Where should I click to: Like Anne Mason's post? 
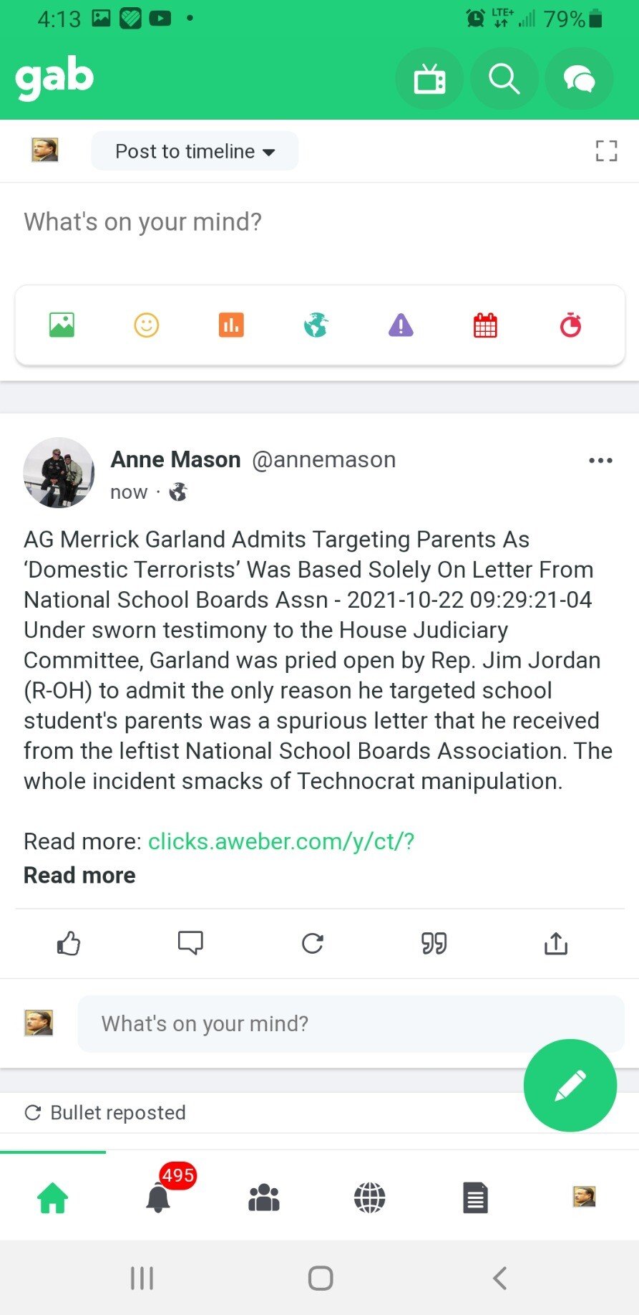pyautogui.click(x=69, y=943)
